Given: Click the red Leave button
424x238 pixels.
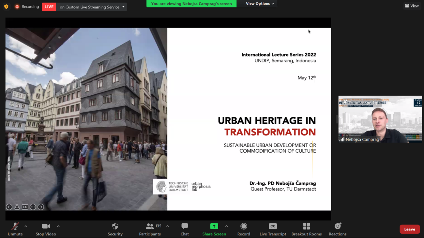Looking at the screenshot, I should click(409, 229).
